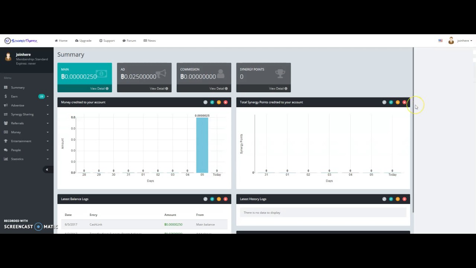Expand the Earn sidebar menu
Image resolution: width=476 pixels, height=268 pixels.
[27, 96]
